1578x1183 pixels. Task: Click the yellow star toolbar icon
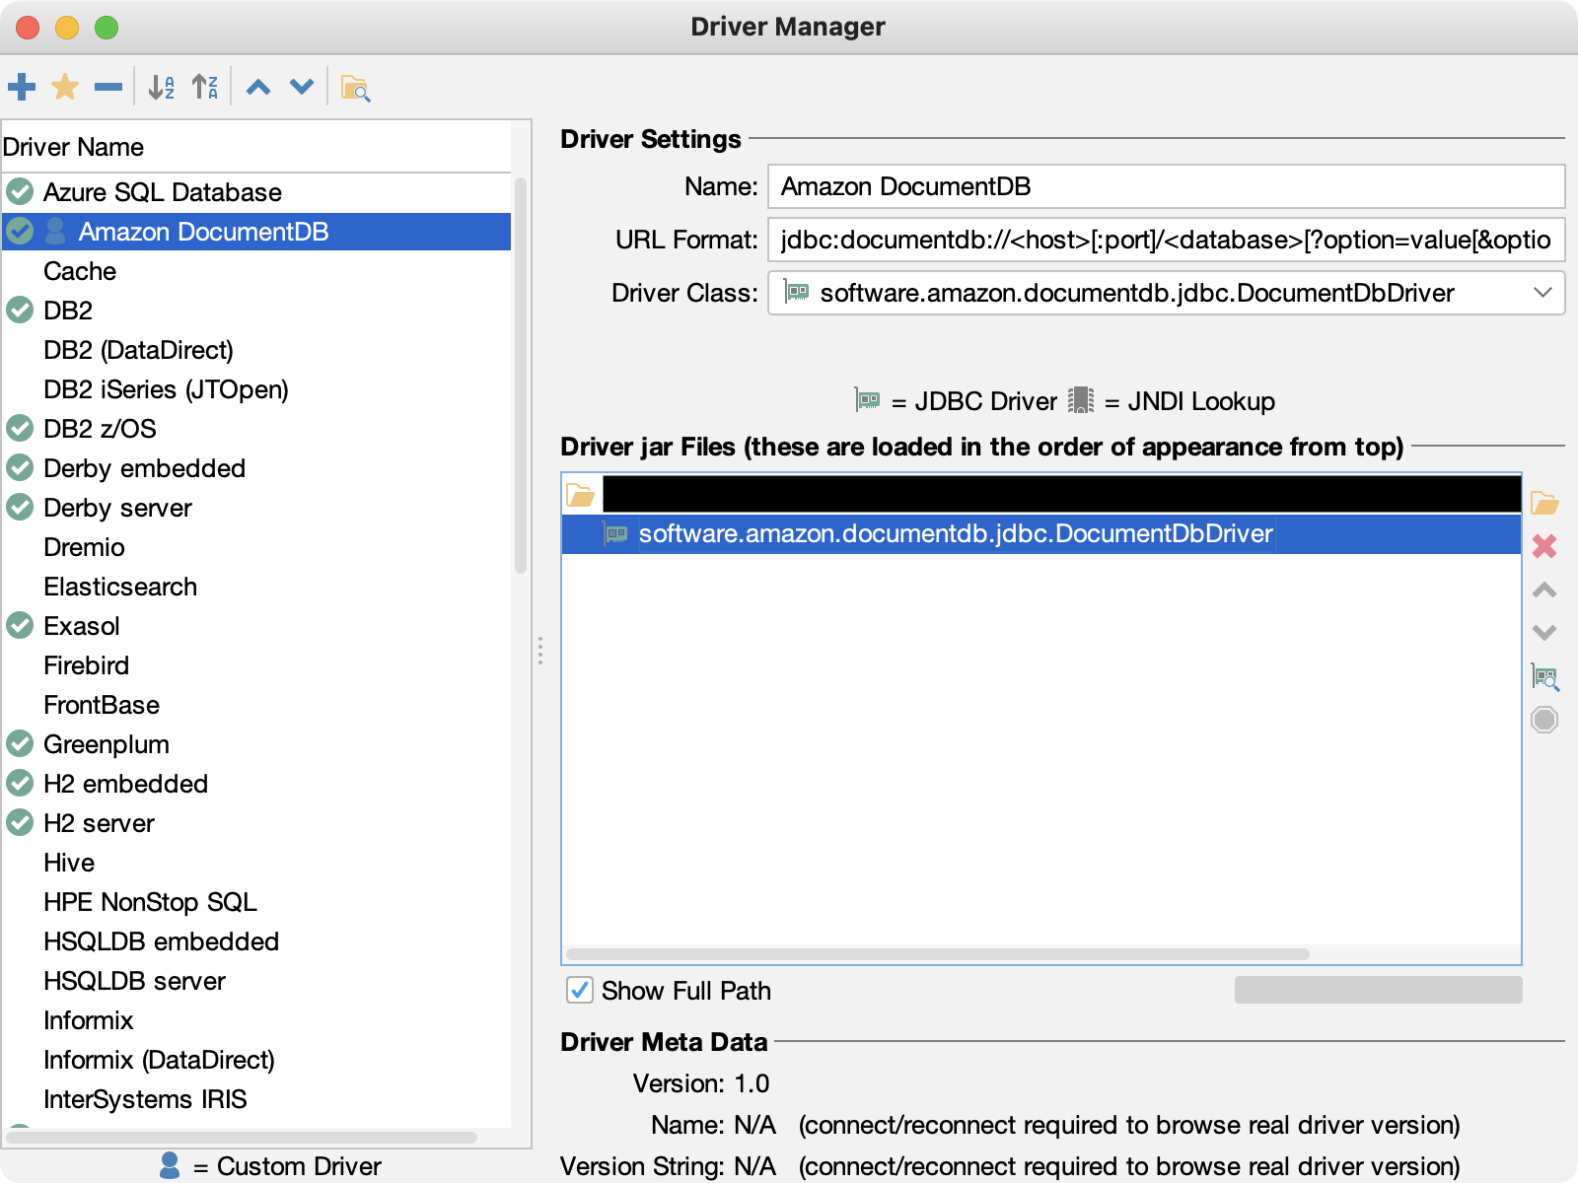click(x=65, y=87)
